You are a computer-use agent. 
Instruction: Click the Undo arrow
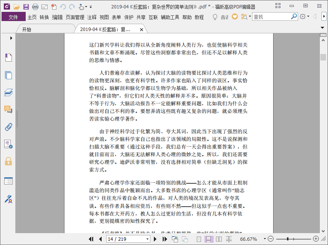pos(63,7)
